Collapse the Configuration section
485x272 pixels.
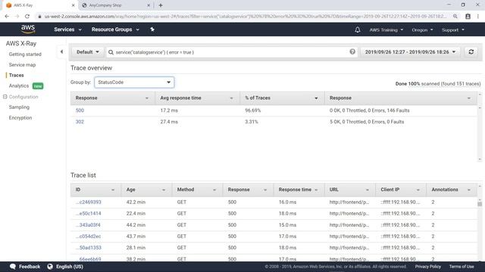pyautogui.click(x=5, y=97)
